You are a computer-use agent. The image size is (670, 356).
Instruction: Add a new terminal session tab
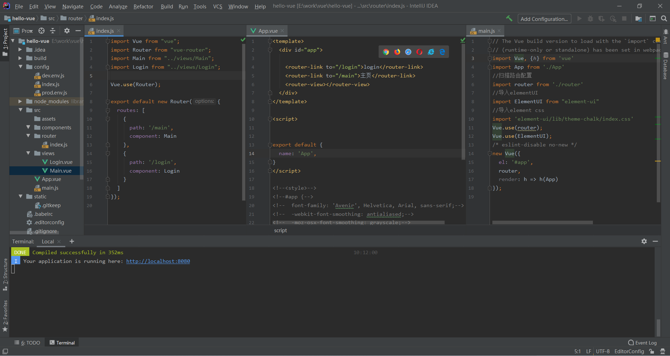pos(72,241)
